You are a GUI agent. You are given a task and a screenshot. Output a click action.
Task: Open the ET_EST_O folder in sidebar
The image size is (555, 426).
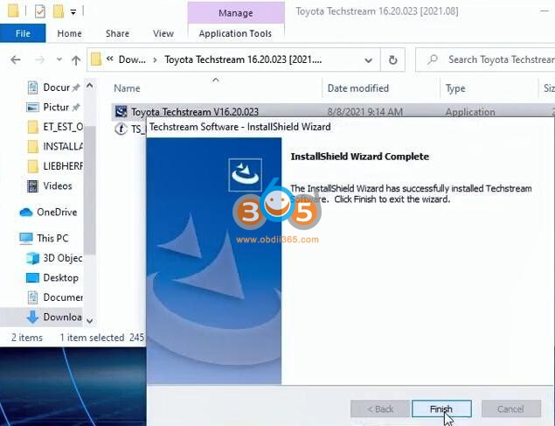pos(63,127)
